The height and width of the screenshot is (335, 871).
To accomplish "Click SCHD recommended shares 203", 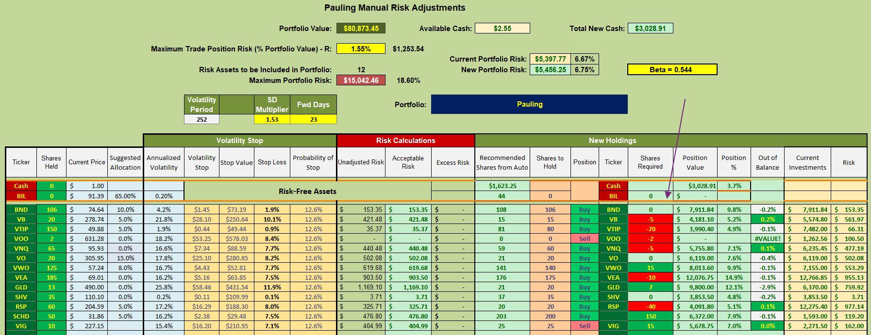I will click(x=502, y=317).
